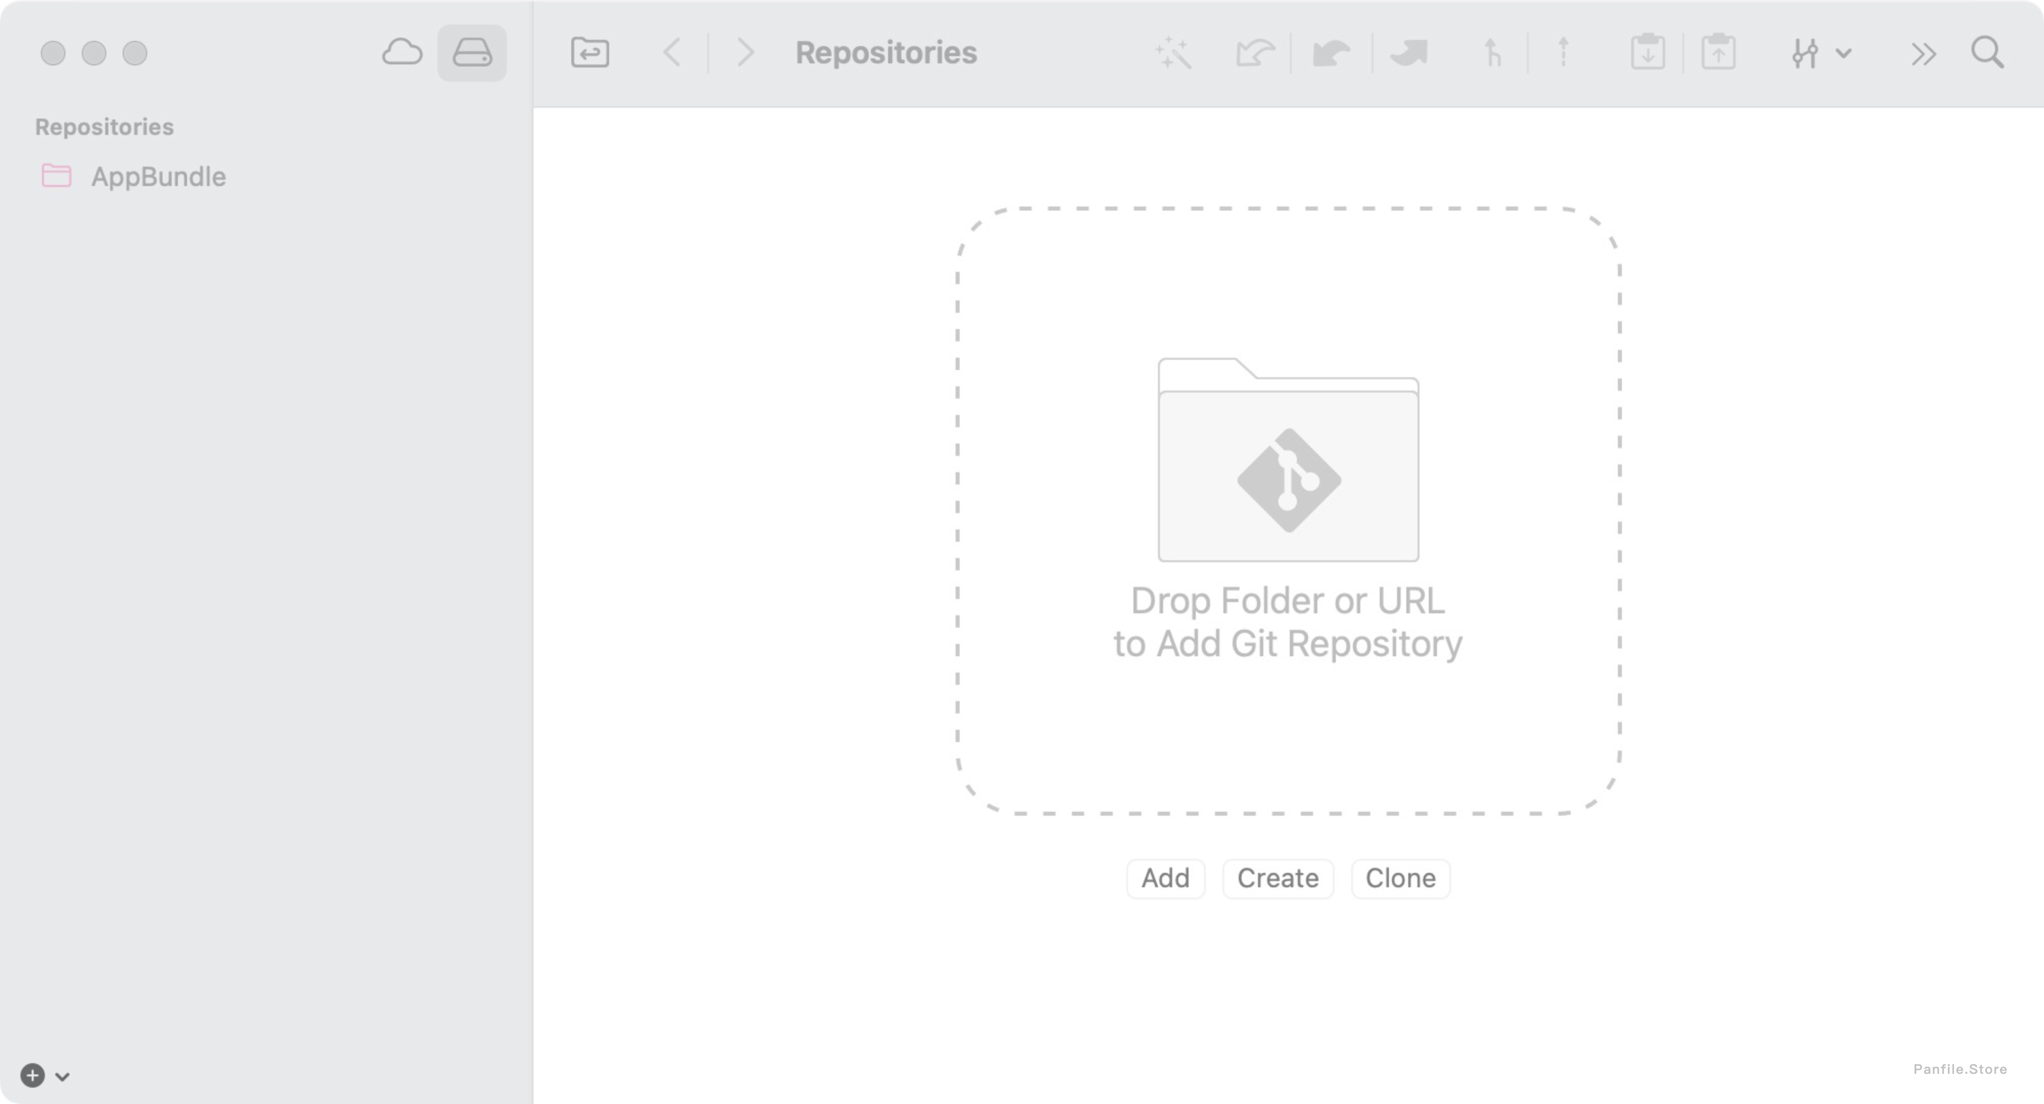This screenshot has height=1104, width=2044.
Task: Click the plus button at sidebar bottom
Action: 33,1075
